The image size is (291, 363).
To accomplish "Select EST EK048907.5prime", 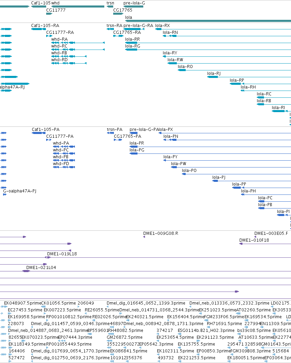I will point(23,303).
